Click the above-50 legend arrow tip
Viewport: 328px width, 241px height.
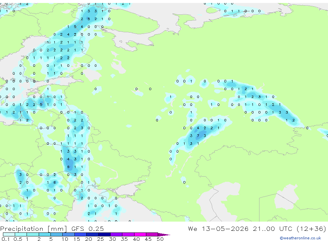pos(164,234)
